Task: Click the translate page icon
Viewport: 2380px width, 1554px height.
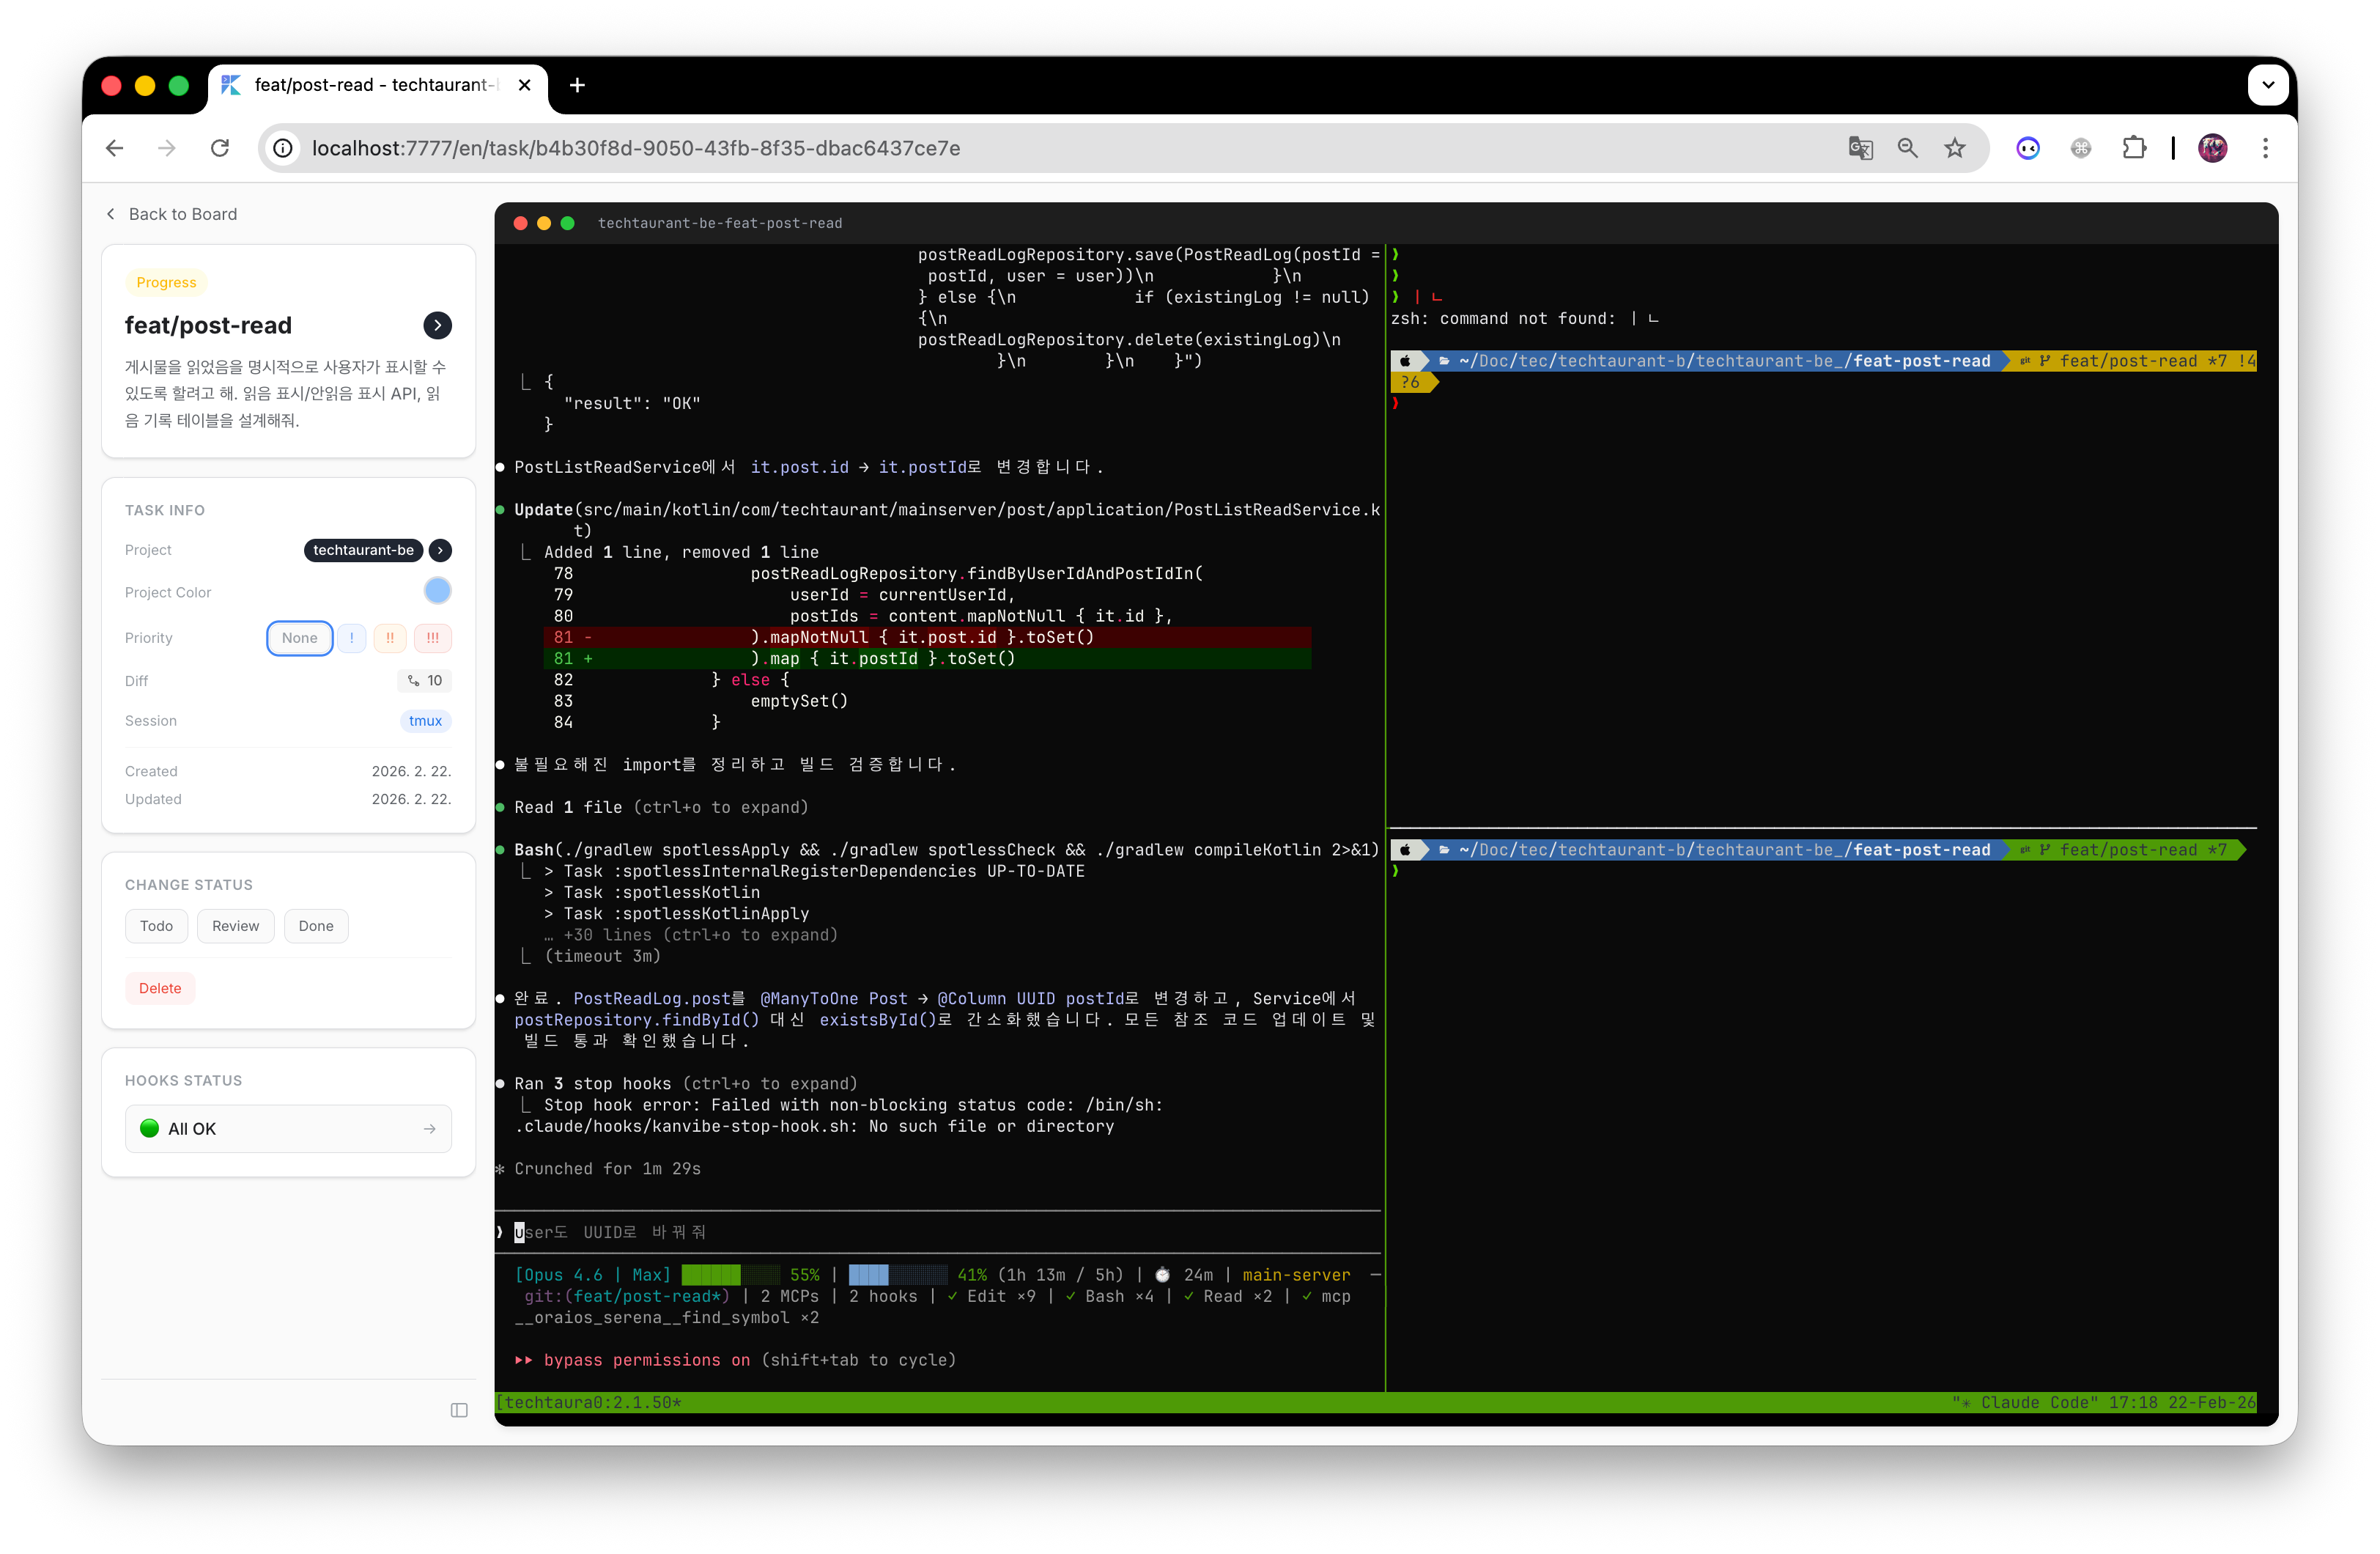Action: coord(1860,148)
